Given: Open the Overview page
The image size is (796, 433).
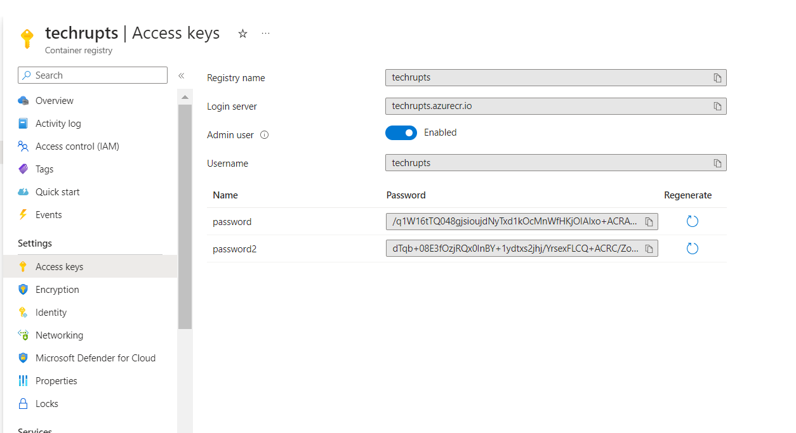Looking at the screenshot, I should point(55,101).
